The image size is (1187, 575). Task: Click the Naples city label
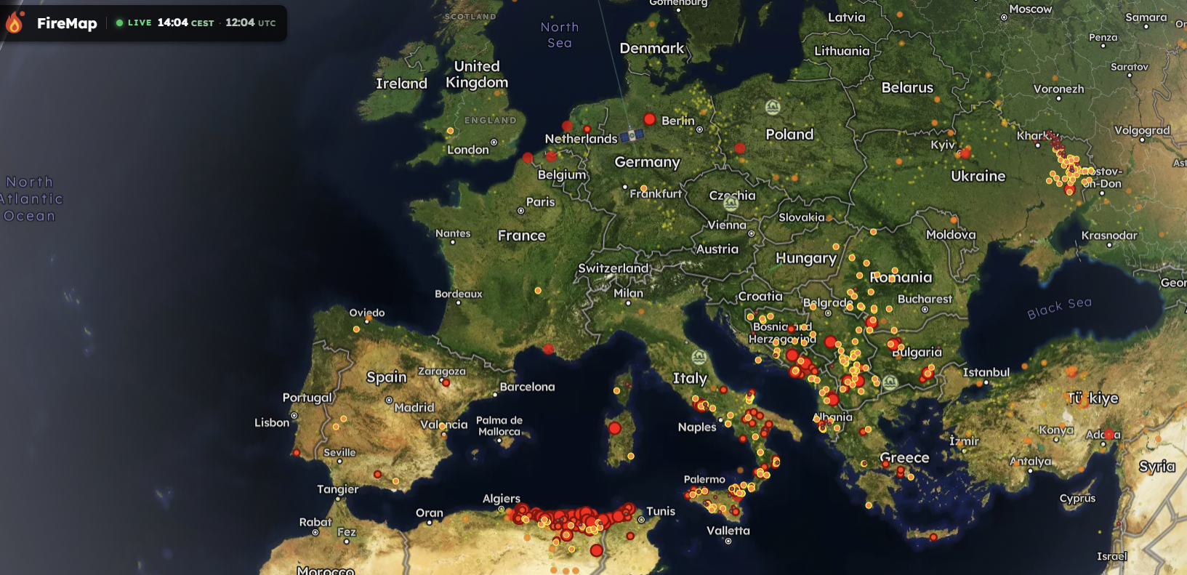click(697, 427)
